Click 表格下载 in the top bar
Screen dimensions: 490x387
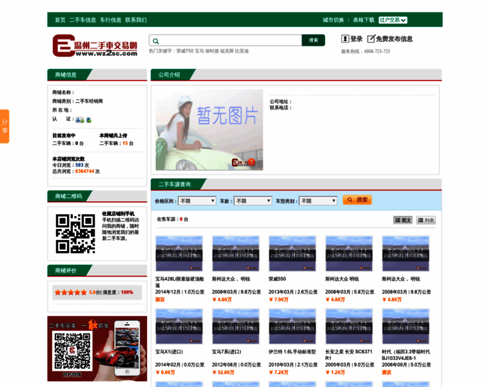(364, 20)
